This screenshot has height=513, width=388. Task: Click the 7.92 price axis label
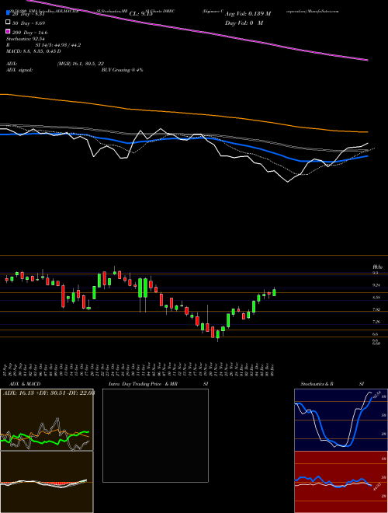click(376, 309)
